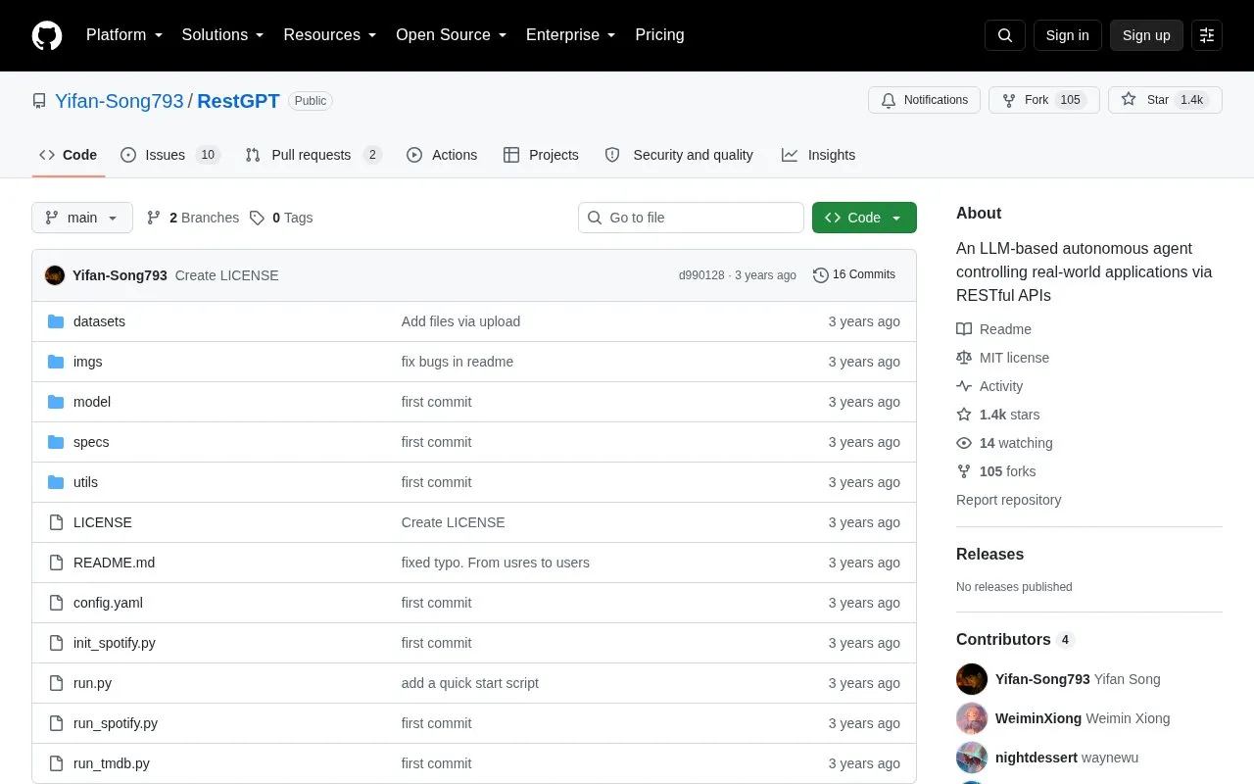Open the Projects tab
The width and height of the screenshot is (1254, 784).
541,155
